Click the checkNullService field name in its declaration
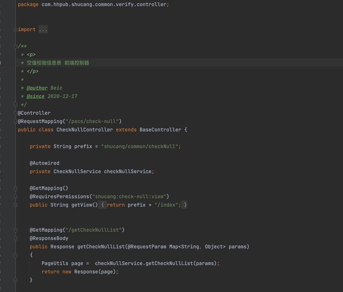343x292 pixels. pos(128,171)
